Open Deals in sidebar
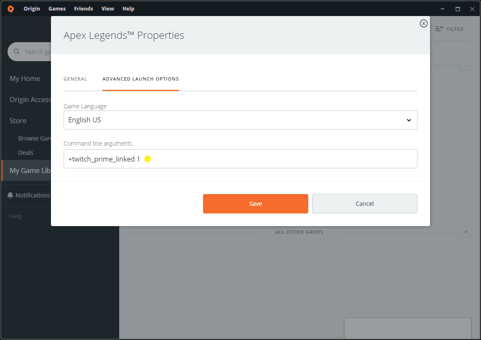 pyautogui.click(x=26, y=153)
